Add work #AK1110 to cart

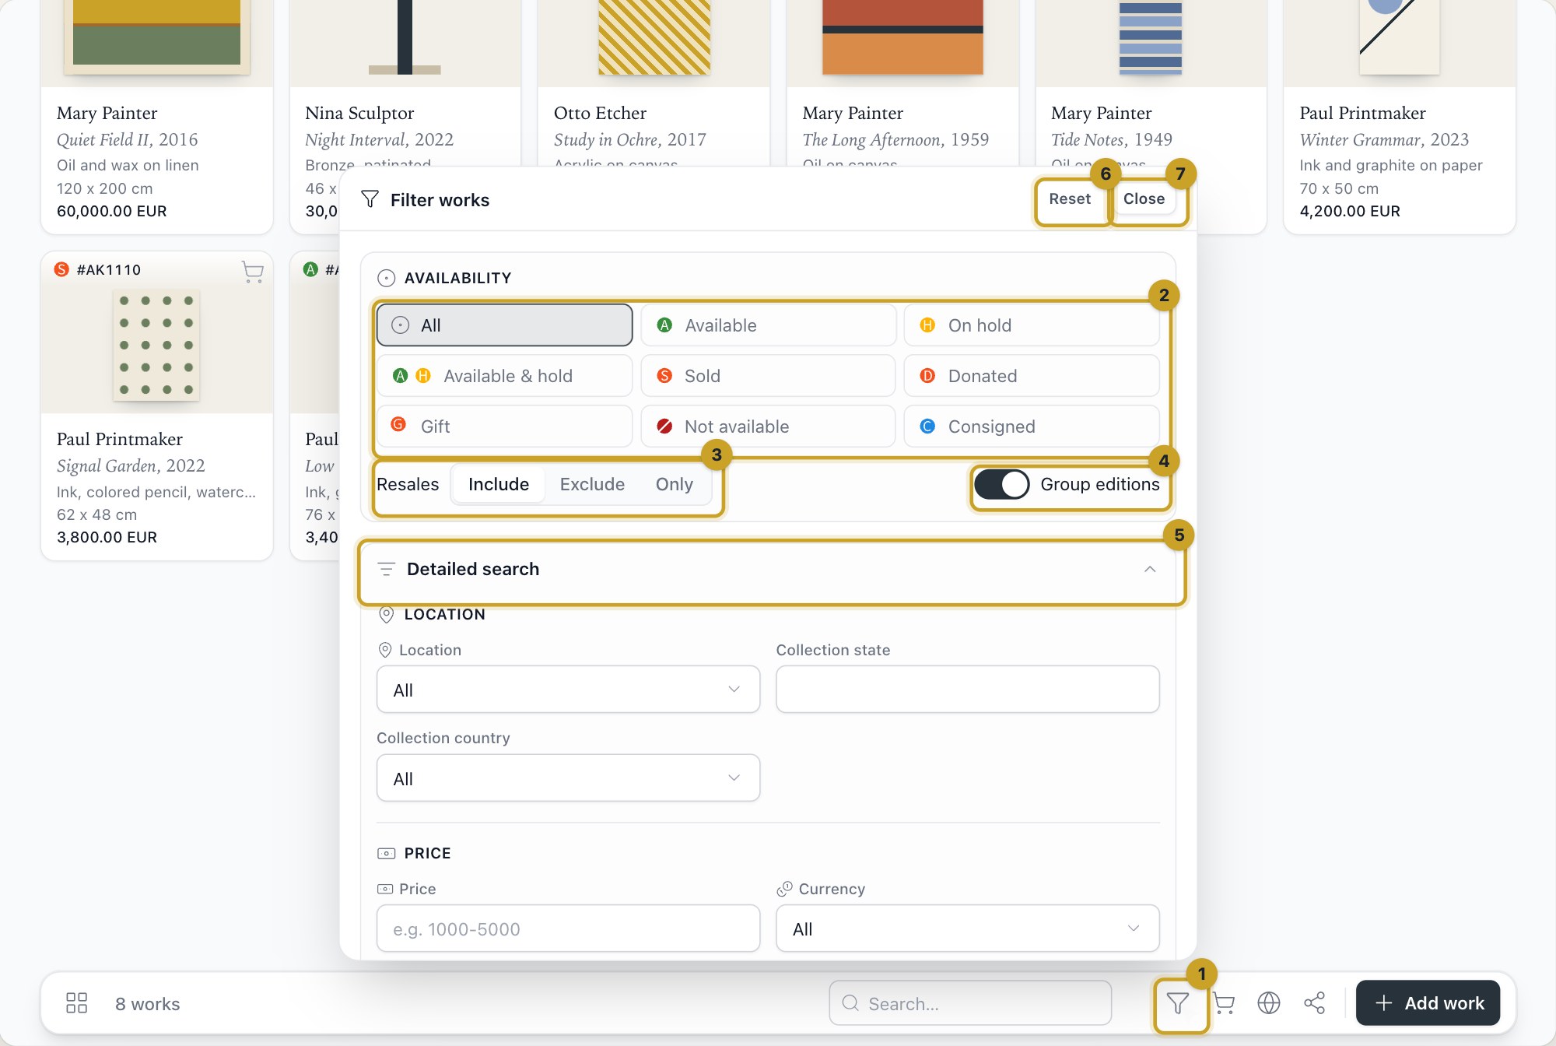pos(253,271)
